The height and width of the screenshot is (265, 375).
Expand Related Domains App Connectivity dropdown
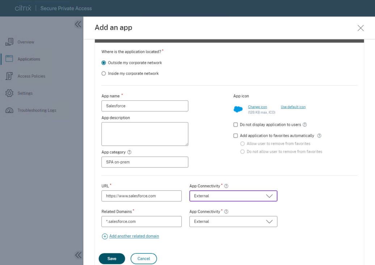233,221
